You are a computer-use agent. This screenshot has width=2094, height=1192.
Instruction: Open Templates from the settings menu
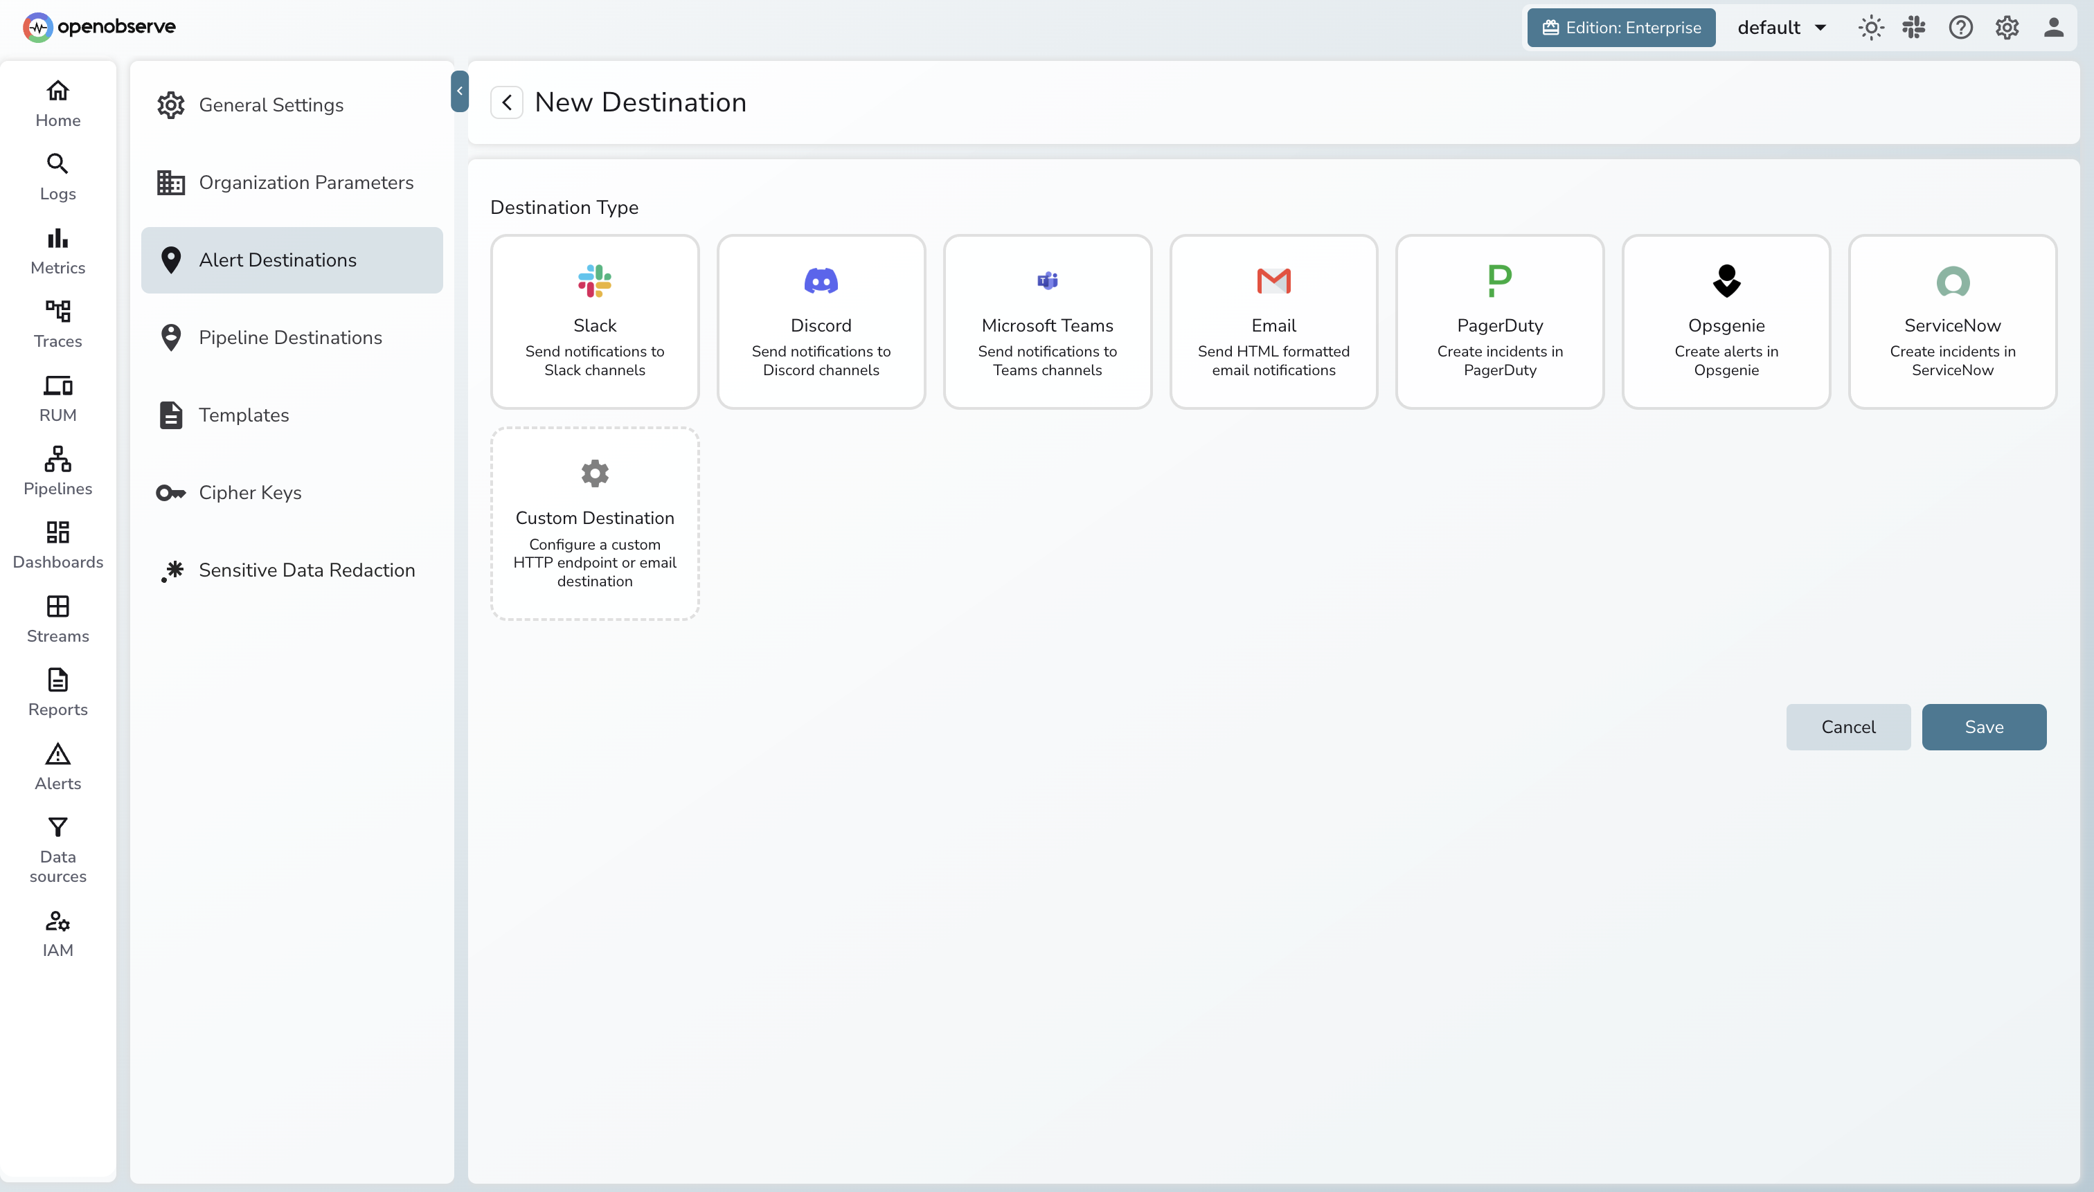[x=243, y=415]
